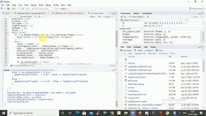Screen dimensions: 206x116
Task: Clear environment objects with broom icon
Action: [148, 17]
